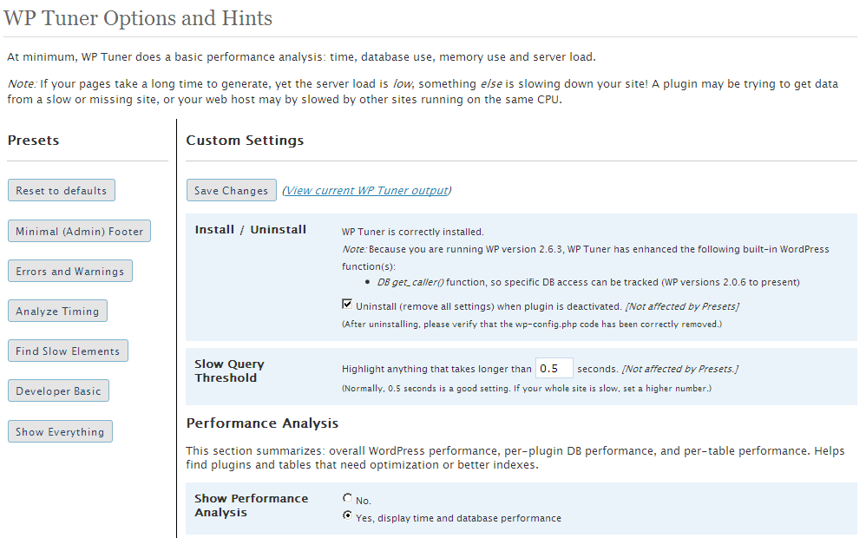Choose the Analyze Timing preset
The height and width of the screenshot is (538, 866).
click(x=57, y=311)
